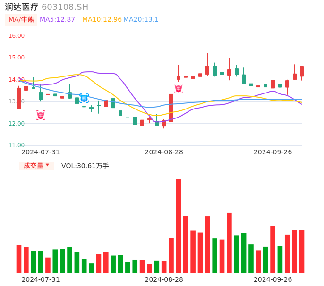Click the 2024-07-31 date under the volume chart
The image size is (324, 286).
click(41, 279)
